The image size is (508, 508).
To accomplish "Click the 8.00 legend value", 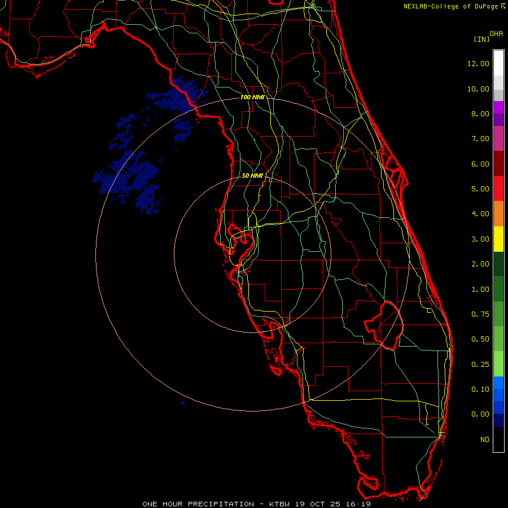I will [x=480, y=113].
